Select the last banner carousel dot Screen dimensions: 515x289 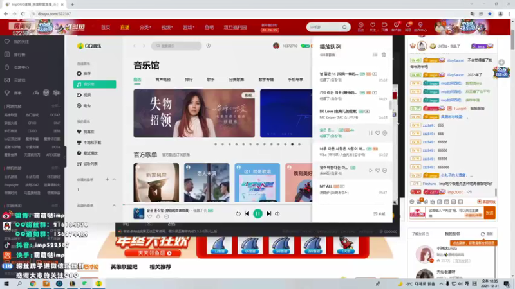click(299, 144)
